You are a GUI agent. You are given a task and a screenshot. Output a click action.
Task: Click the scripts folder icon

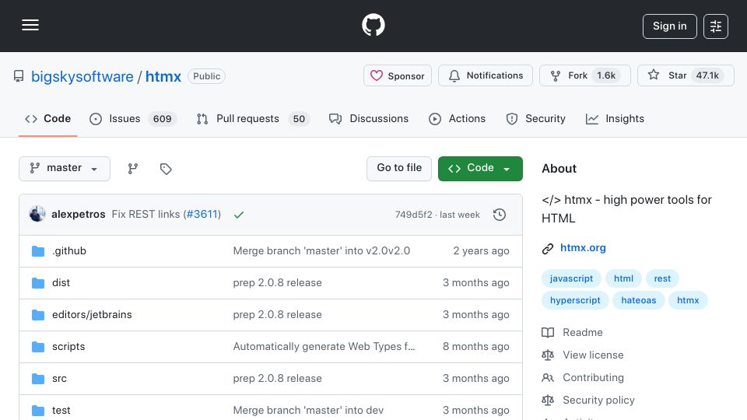(x=38, y=347)
